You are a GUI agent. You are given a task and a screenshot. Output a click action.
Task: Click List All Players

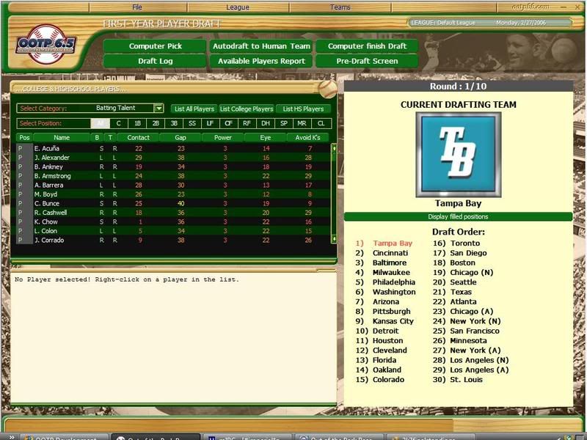(194, 109)
